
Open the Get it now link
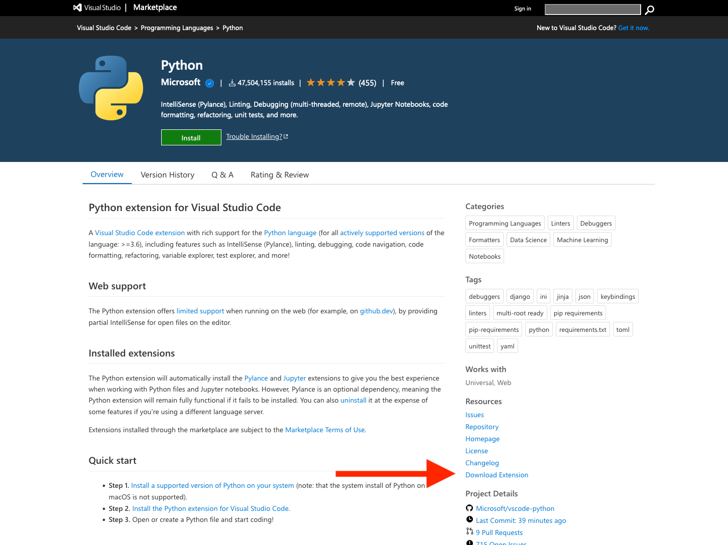click(634, 28)
